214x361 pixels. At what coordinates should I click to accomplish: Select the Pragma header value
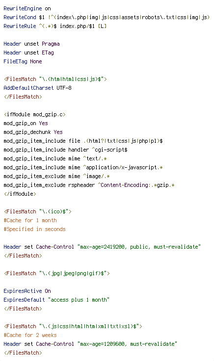51,44
